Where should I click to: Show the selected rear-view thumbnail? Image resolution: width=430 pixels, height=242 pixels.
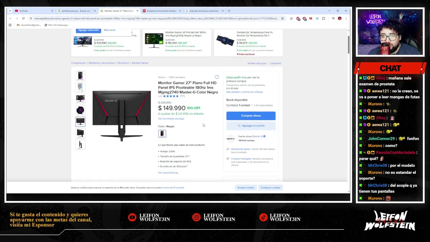pyautogui.click(x=80, y=121)
